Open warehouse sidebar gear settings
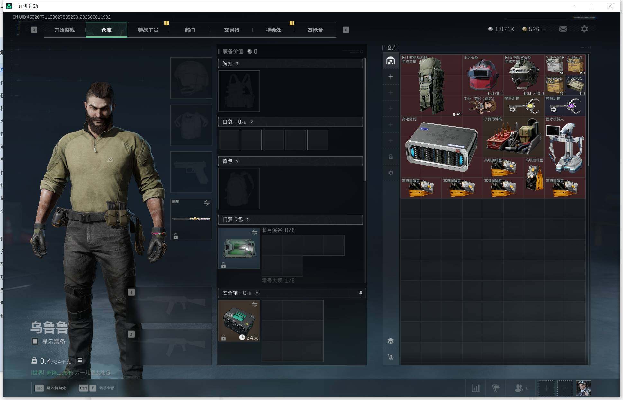This screenshot has width=623, height=400. coord(391,173)
